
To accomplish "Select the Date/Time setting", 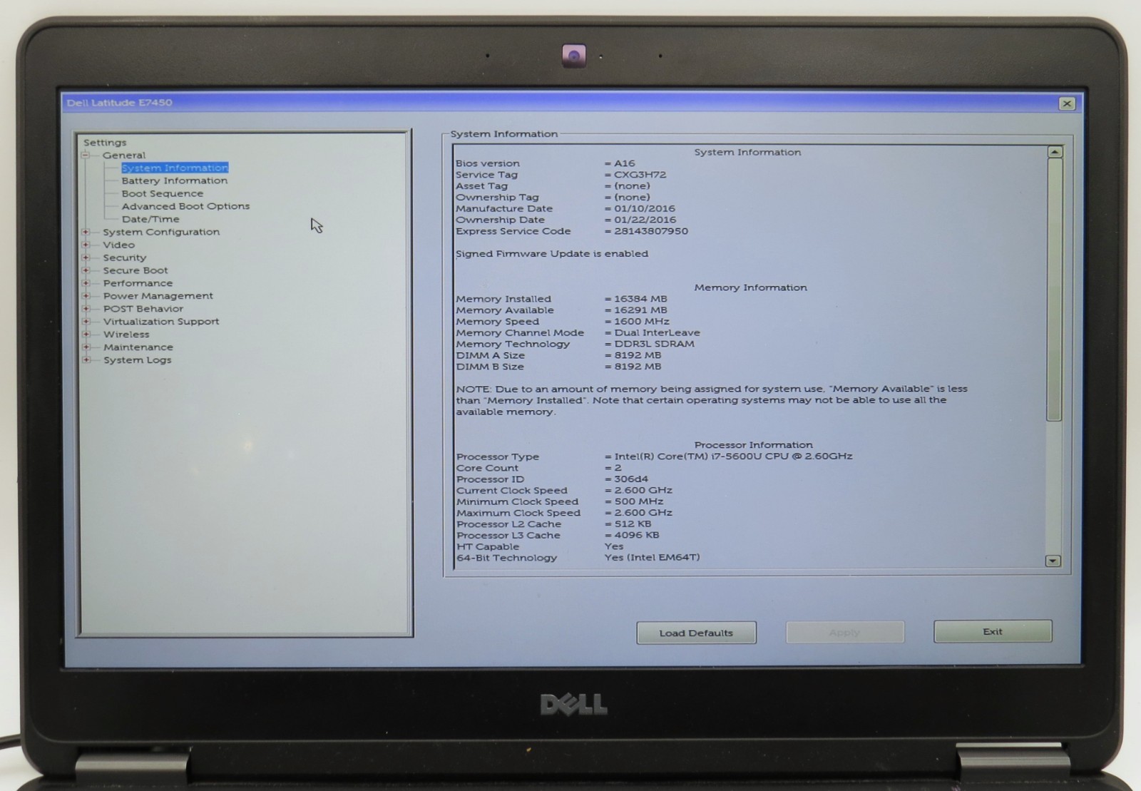I will click(x=150, y=219).
